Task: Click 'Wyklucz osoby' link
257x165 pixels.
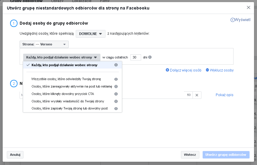Action: [x=222, y=70]
